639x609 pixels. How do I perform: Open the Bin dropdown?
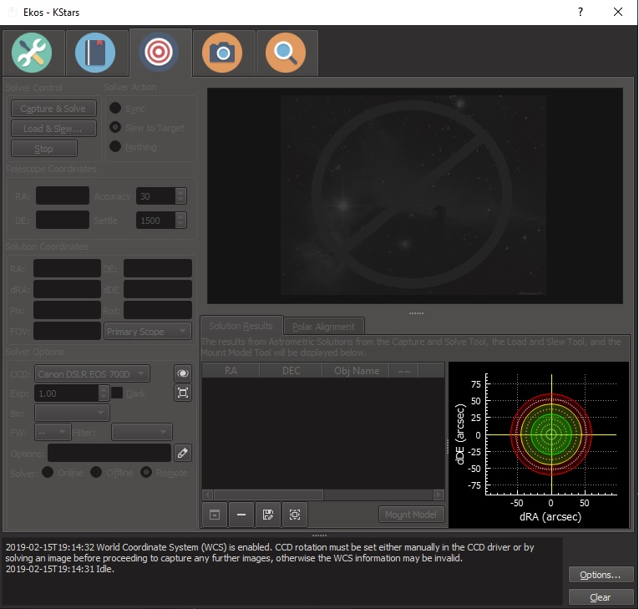pyautogui.click(x=72, y=413)
